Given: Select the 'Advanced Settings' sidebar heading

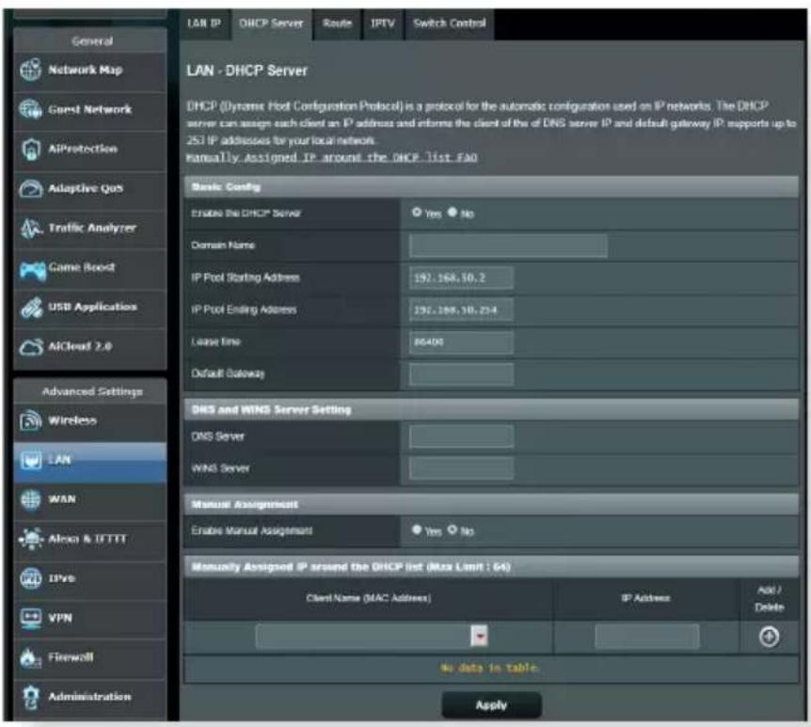Looking at the screenshot, I should 92,391.
